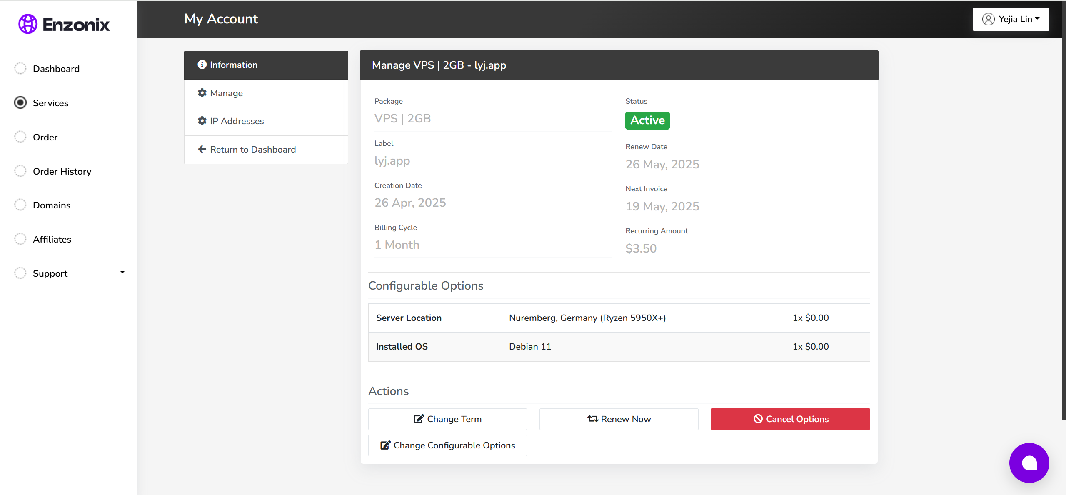
Task: Click the red Cancel Options button
Action: [x=790, y=419]
